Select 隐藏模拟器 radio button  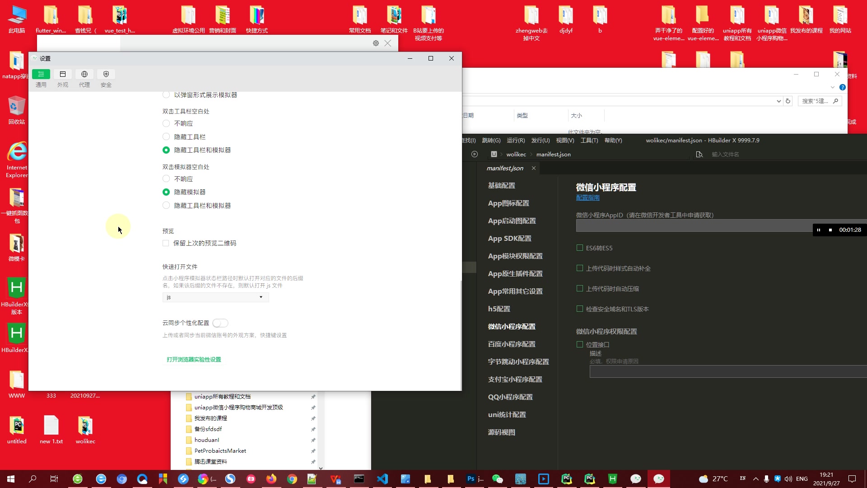(x=166, y=191)
